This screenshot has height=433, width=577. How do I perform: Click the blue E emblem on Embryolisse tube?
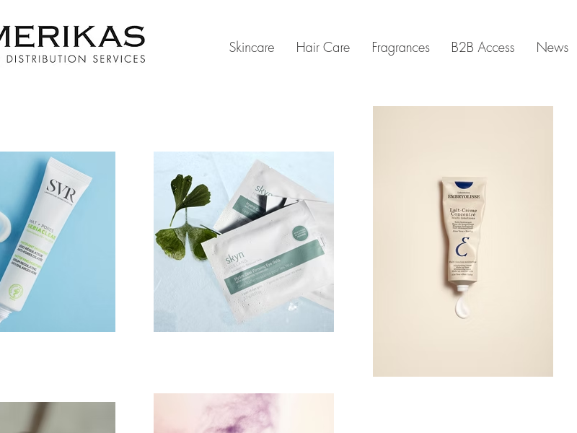tap(463, 247)
